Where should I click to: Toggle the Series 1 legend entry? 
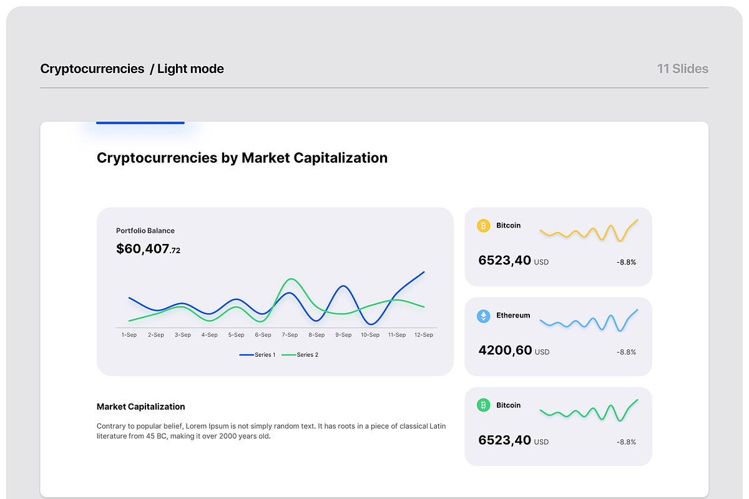pos(257,355)
